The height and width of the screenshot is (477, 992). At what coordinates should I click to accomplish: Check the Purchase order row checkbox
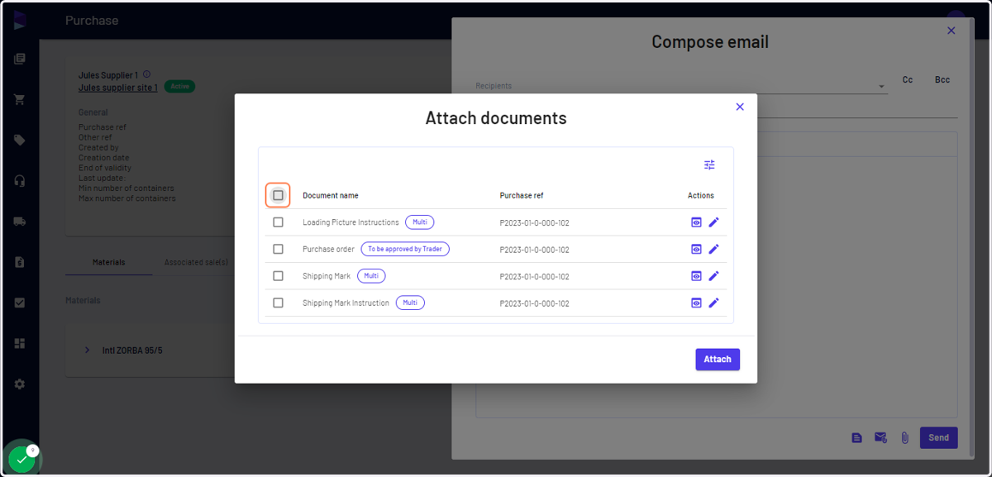pyautogui.click(x=278, y=249)
